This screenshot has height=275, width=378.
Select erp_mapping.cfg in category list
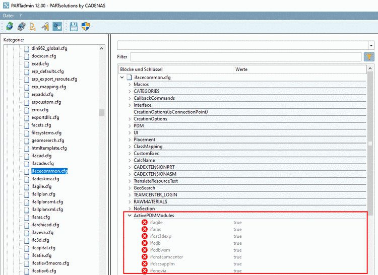click(49, 87)
